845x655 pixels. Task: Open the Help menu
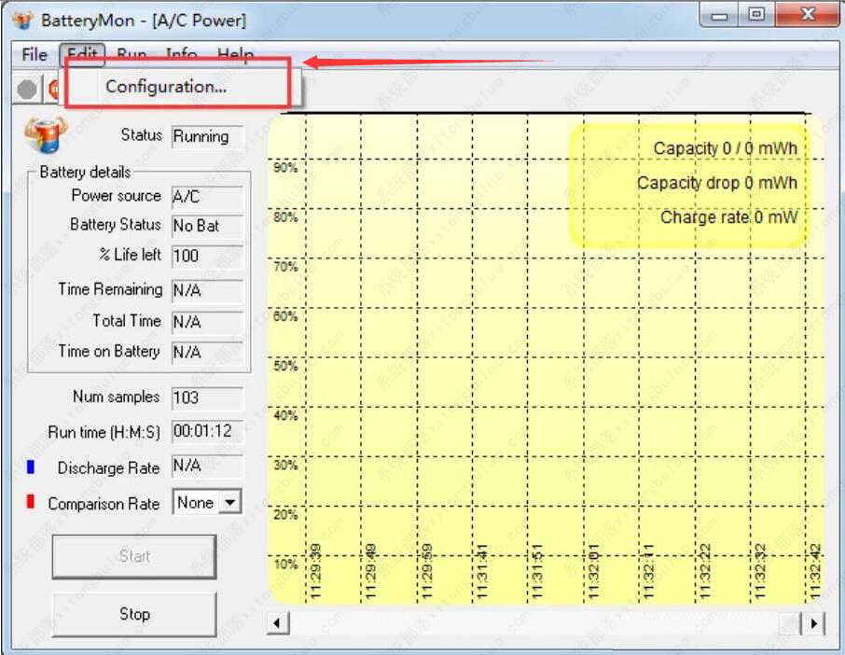235,54
